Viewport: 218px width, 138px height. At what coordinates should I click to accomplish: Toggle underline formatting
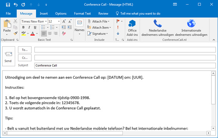pyautogui.click(x=35, y=27)
